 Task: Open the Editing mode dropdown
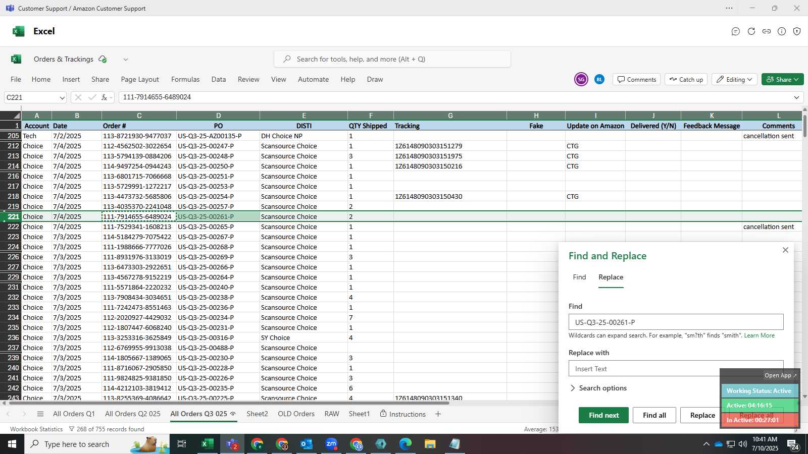tap(734, 79)
